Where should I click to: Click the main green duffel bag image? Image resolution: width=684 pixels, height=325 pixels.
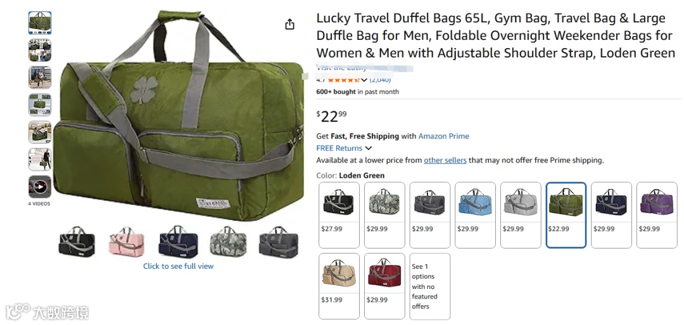click(x=179, y=116)
